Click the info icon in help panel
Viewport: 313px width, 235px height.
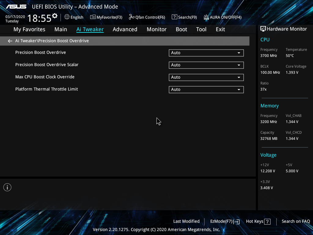(7, 187)
